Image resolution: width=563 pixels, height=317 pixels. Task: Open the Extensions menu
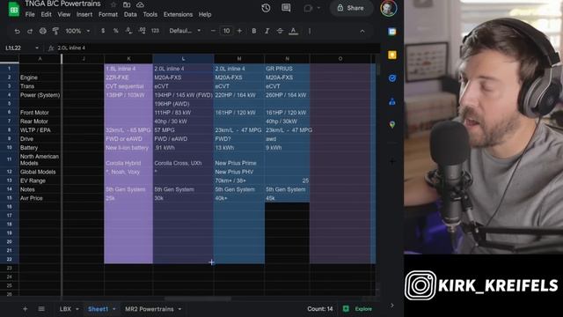[x=178, y=14]
